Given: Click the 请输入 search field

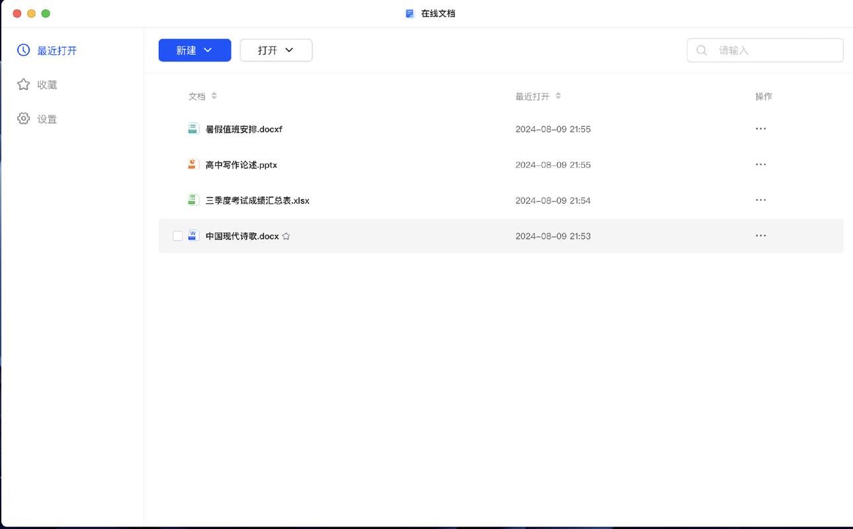Looking at the screenshot, I should (x=765, y=50).
